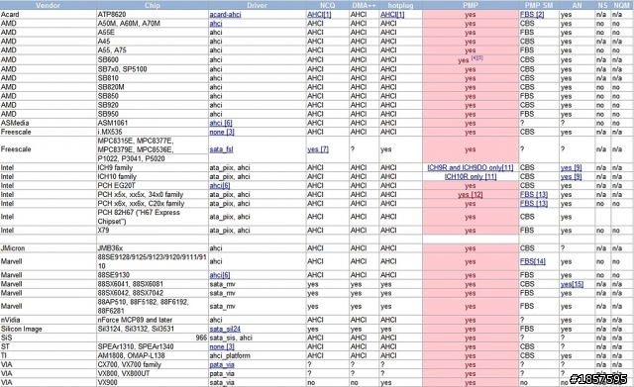
Task: Select the AN column header
Action: coord(577,5)
